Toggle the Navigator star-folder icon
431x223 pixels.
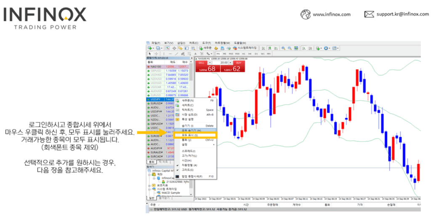(x=180, y=48)
